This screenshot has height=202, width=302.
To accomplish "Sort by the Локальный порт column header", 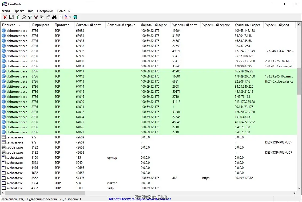I will click(90, 25).
